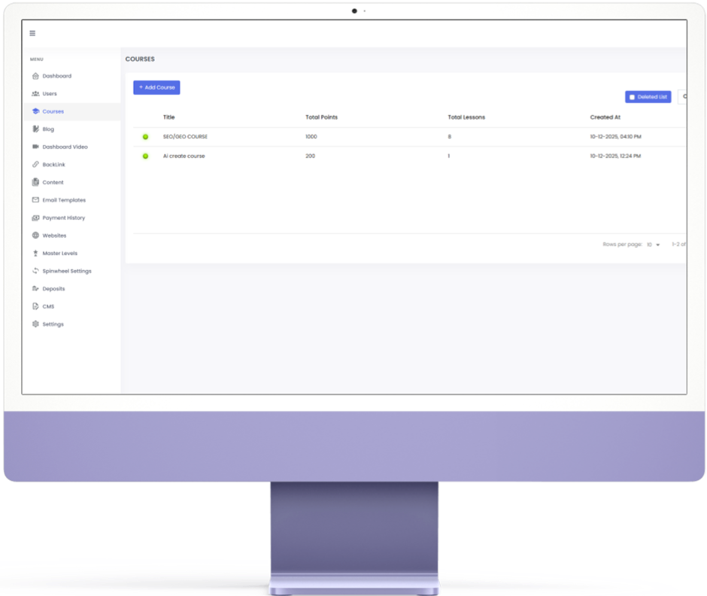This screenshot has height=596, width=707.
Task: Click the Blog icon in sidebar
Action: pos(35,129)
